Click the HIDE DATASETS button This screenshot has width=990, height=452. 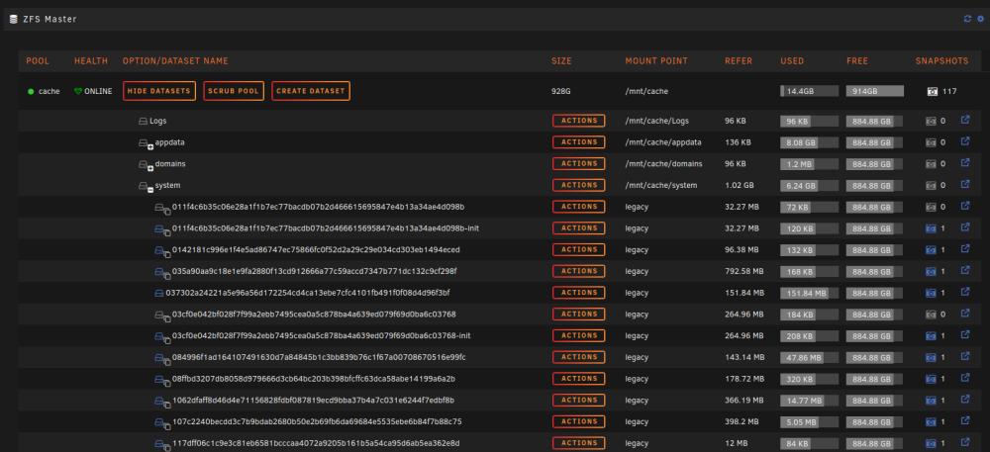click(159, 91)
